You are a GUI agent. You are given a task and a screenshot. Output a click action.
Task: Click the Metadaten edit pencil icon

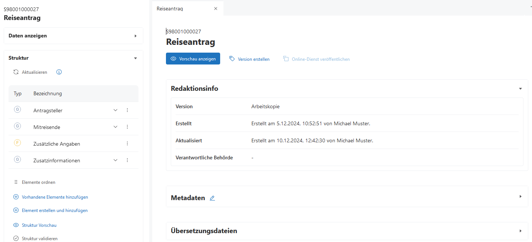[x=212, y=198]
